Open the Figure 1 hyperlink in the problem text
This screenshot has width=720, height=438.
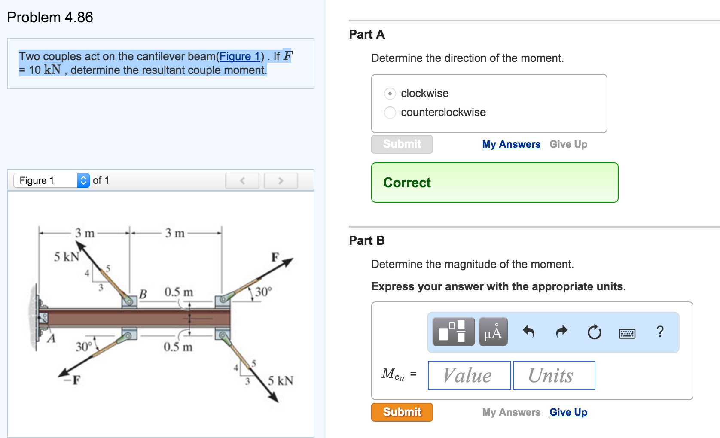(239, 56)
